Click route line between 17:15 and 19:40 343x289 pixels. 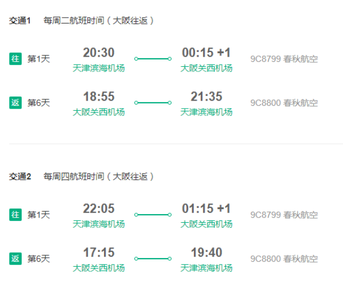click(x=153, y=259)
